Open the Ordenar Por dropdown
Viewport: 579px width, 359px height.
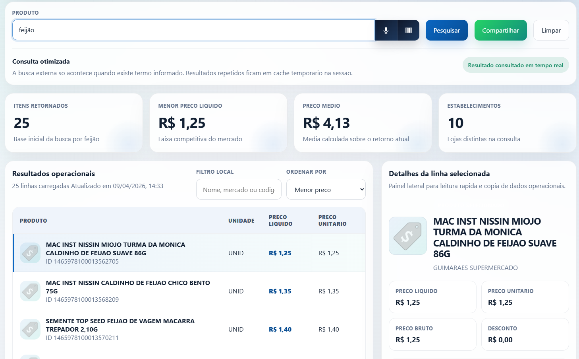pyautogui.click(x=326, y=189)
